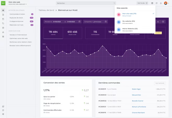Click the period start date 01/03/2025

coord(57,22)
